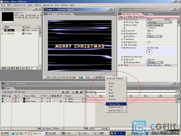Viewport: 181px width, 136px height.
Task: Take a snapshot with the camera icon
Action: [x=74, y=77]
